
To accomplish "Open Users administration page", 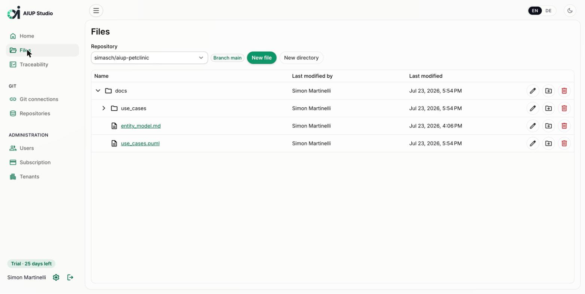I will coord(42,148).
